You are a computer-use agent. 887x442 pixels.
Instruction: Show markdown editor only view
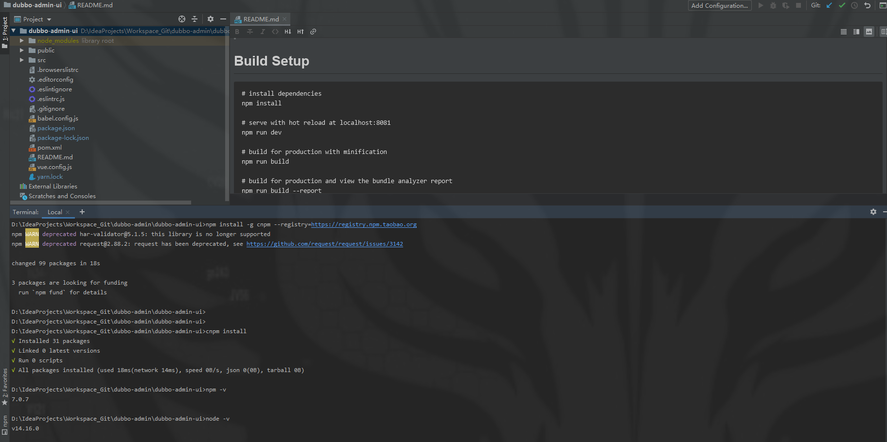pos(844,32)
